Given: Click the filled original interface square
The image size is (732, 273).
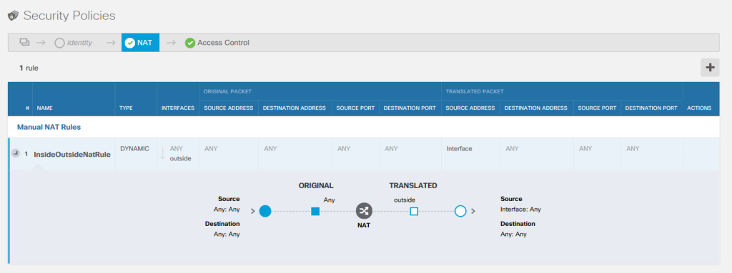Looking at the screenshot, I should [x=315, y=212].
